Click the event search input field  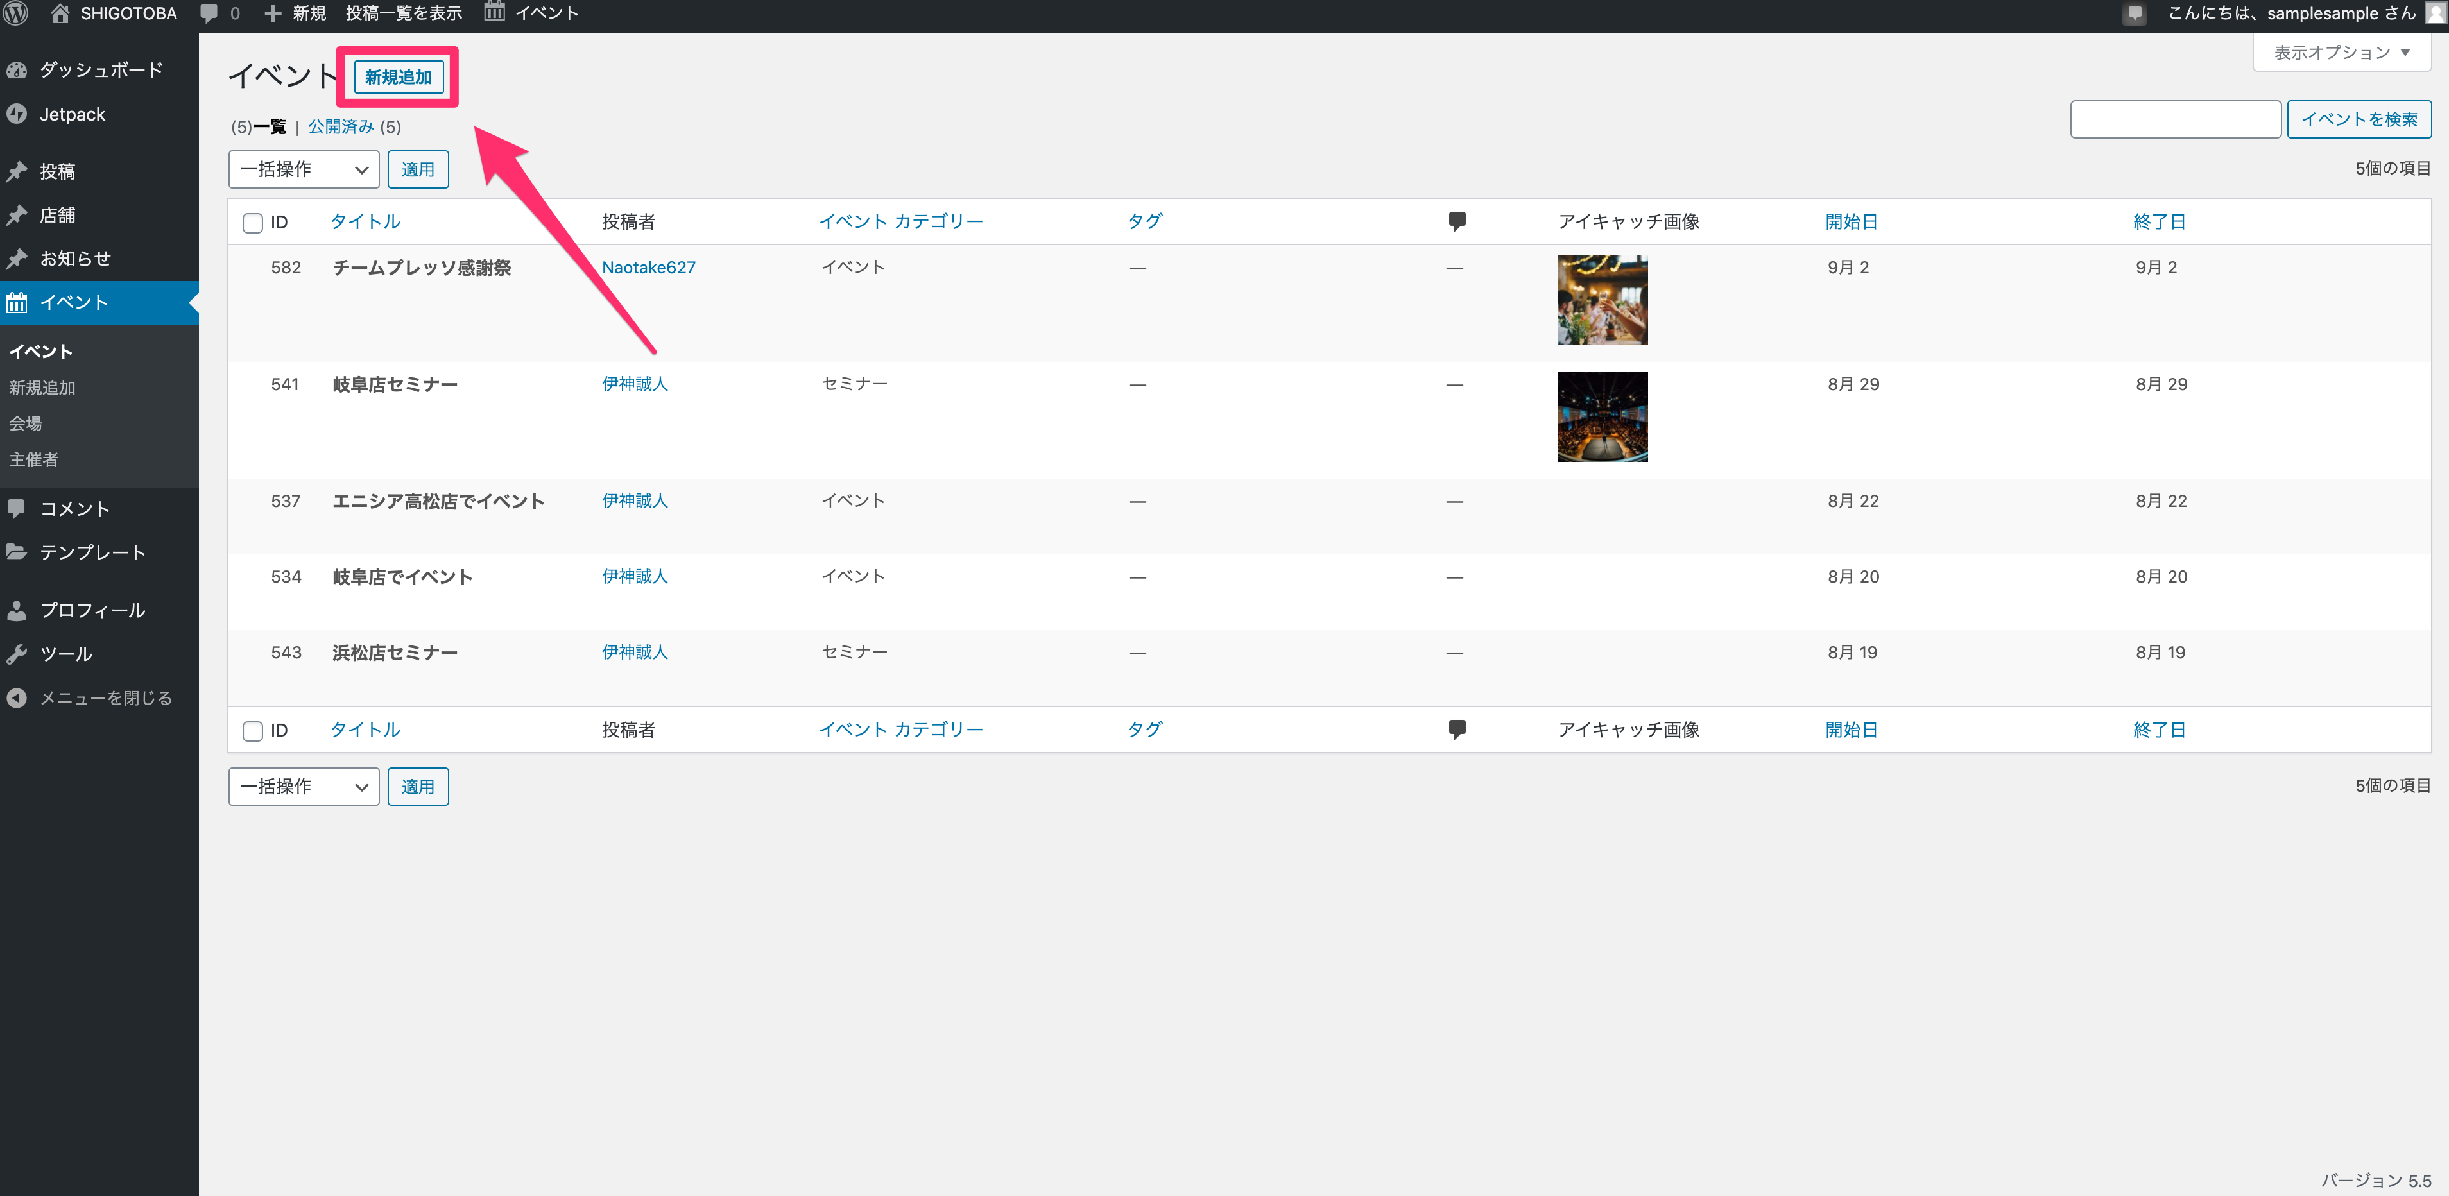pos(2175,119)
